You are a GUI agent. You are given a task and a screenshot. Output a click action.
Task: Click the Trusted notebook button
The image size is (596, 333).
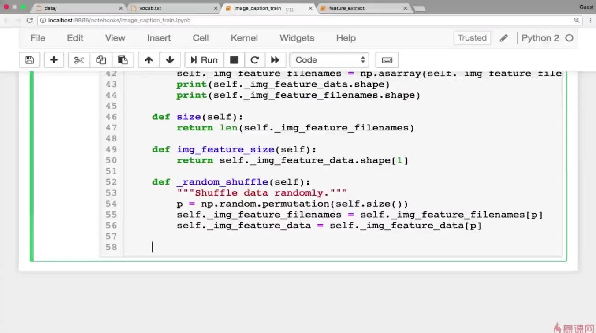tap(472, 38)
